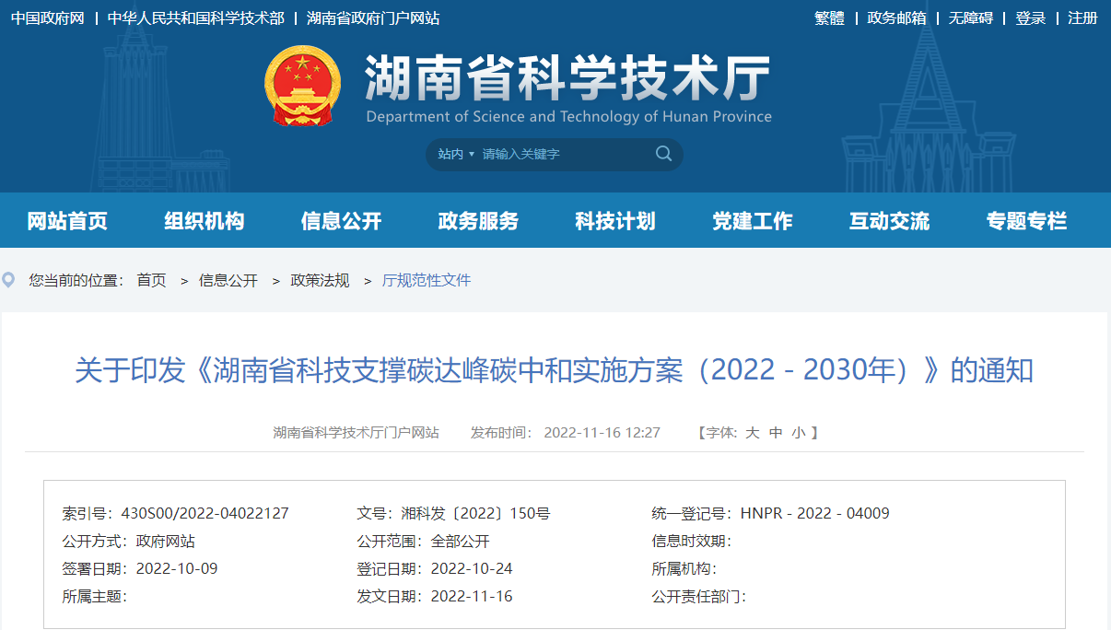Open the 专题专栏 menu
The height and width of the screenshot is (630, 1111).
(1026, 221)
